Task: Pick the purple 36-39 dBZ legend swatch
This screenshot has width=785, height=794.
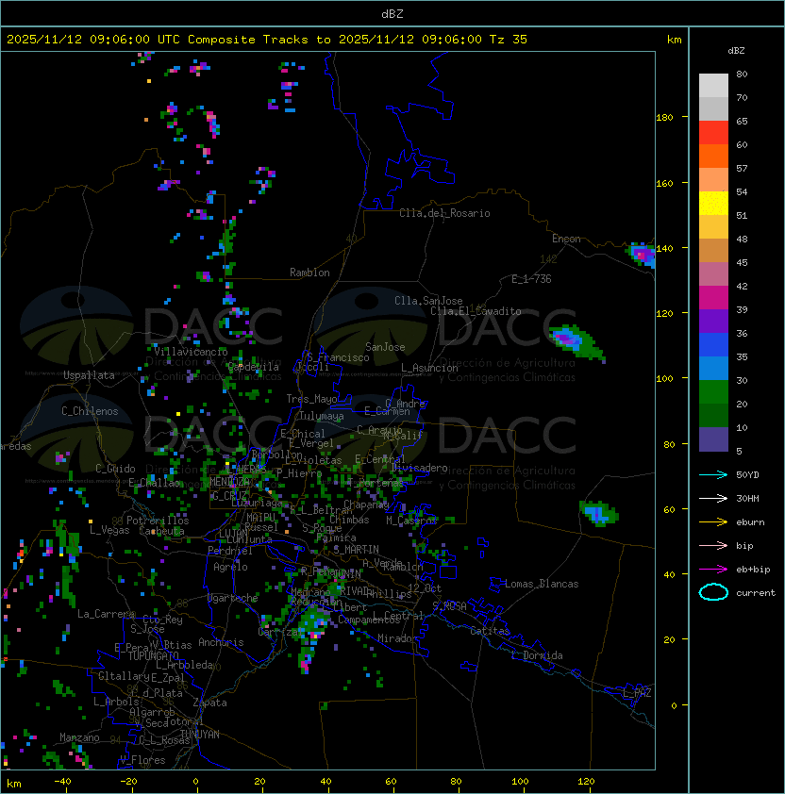Action: click(x=713, y=321)
